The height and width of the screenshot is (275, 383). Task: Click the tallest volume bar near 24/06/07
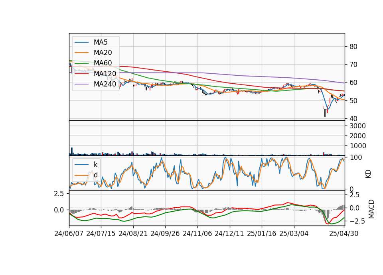tap(72, 151)
